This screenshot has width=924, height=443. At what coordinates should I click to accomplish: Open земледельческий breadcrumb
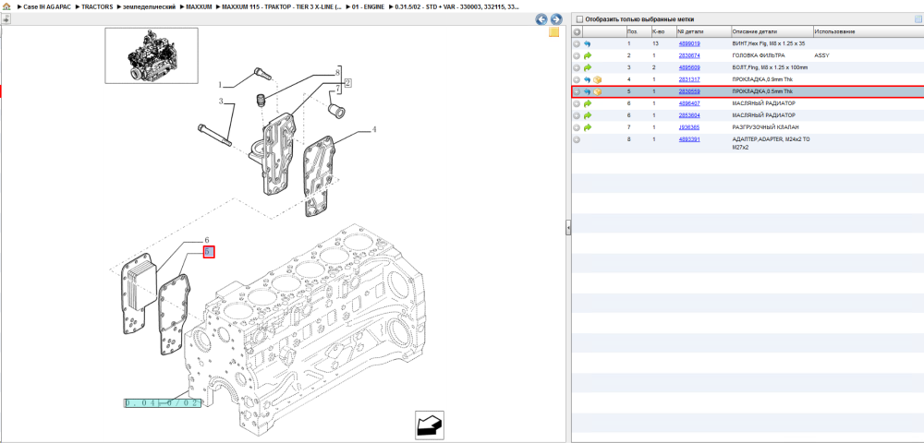point(149,6)
